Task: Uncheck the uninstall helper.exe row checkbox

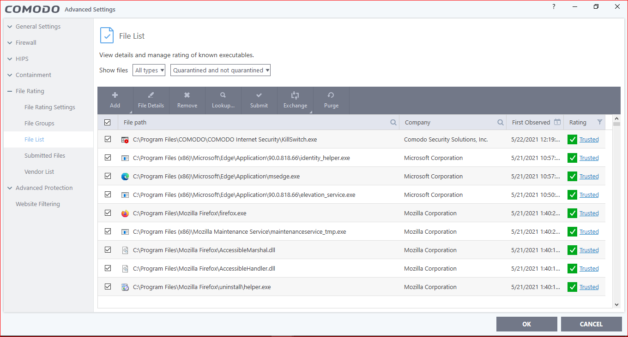Action: [x=108, y=286]
